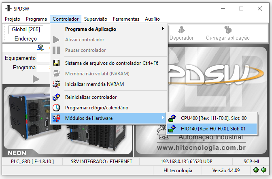The image size is (272, 179).
Task: Minimize the SPDSW window
Action: pos(223,9)
